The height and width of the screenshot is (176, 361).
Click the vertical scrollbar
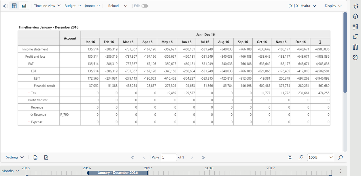[x=345, y=52]
